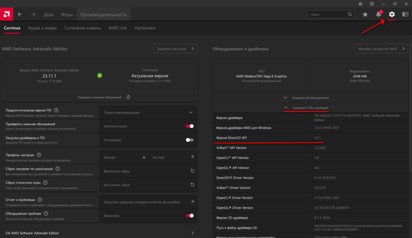Open Магазин продуктов AMD button
412x238 pixels.
click(381, 49)
